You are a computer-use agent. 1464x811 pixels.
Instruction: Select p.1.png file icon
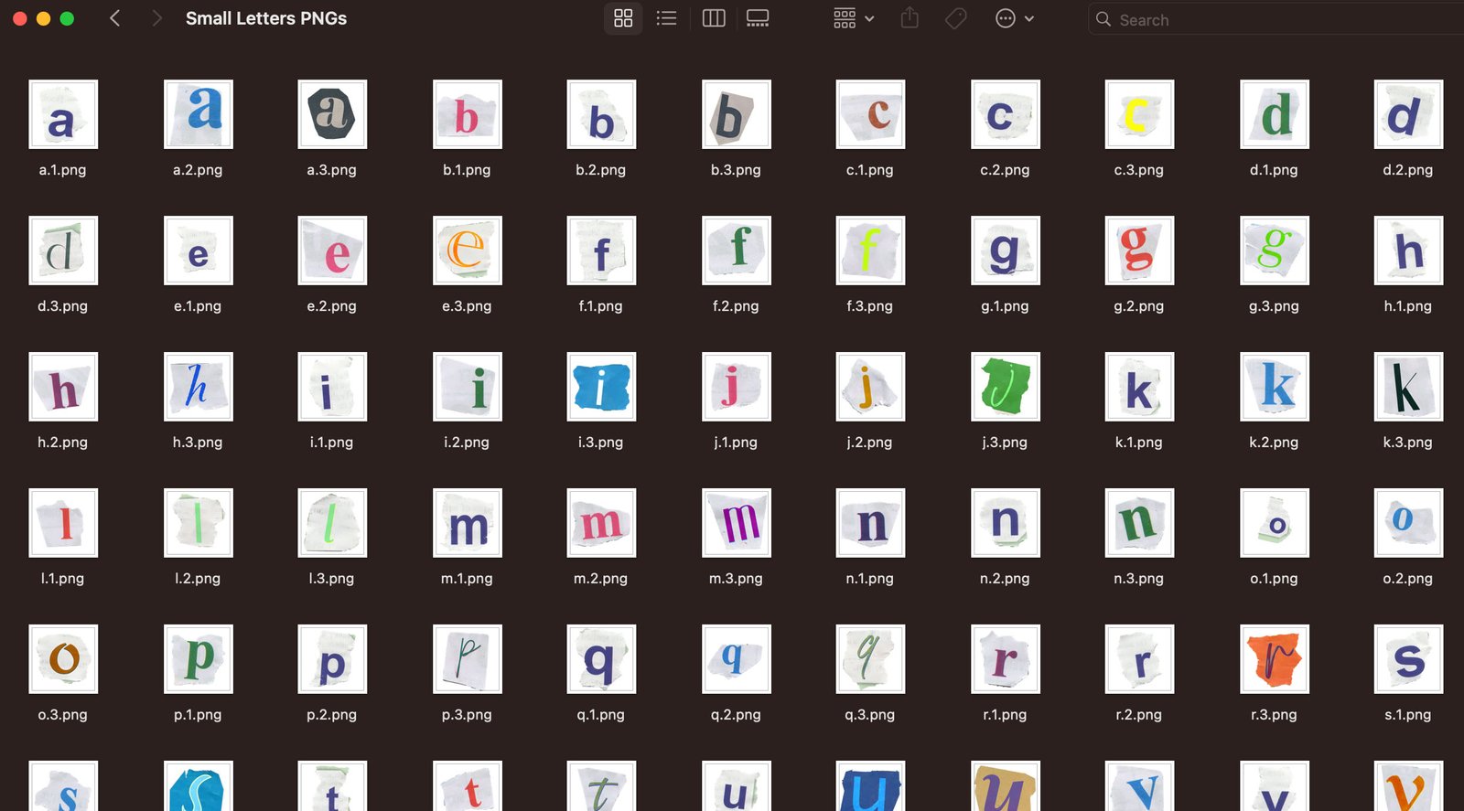click(199, 659)
